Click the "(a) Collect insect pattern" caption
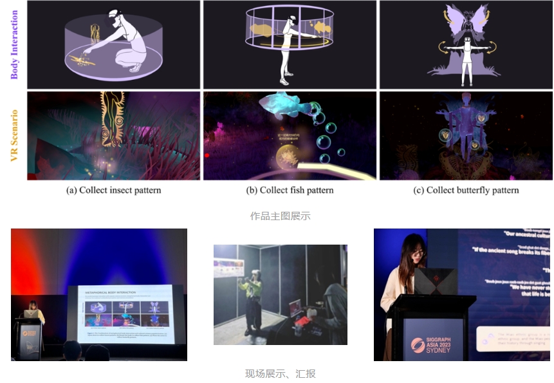The image size is (554, 383). (x=113, y=191)
